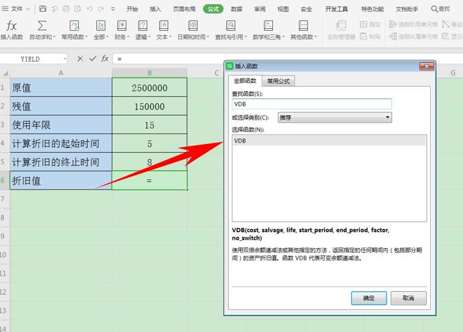Image resolution: width=463 pixels, height=332 pixels.
Task: Open the Date and Time (日期和时间) functions
Action: (x=193, y=29)
